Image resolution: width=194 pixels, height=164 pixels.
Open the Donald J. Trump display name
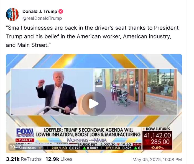[x=40, y=11]
